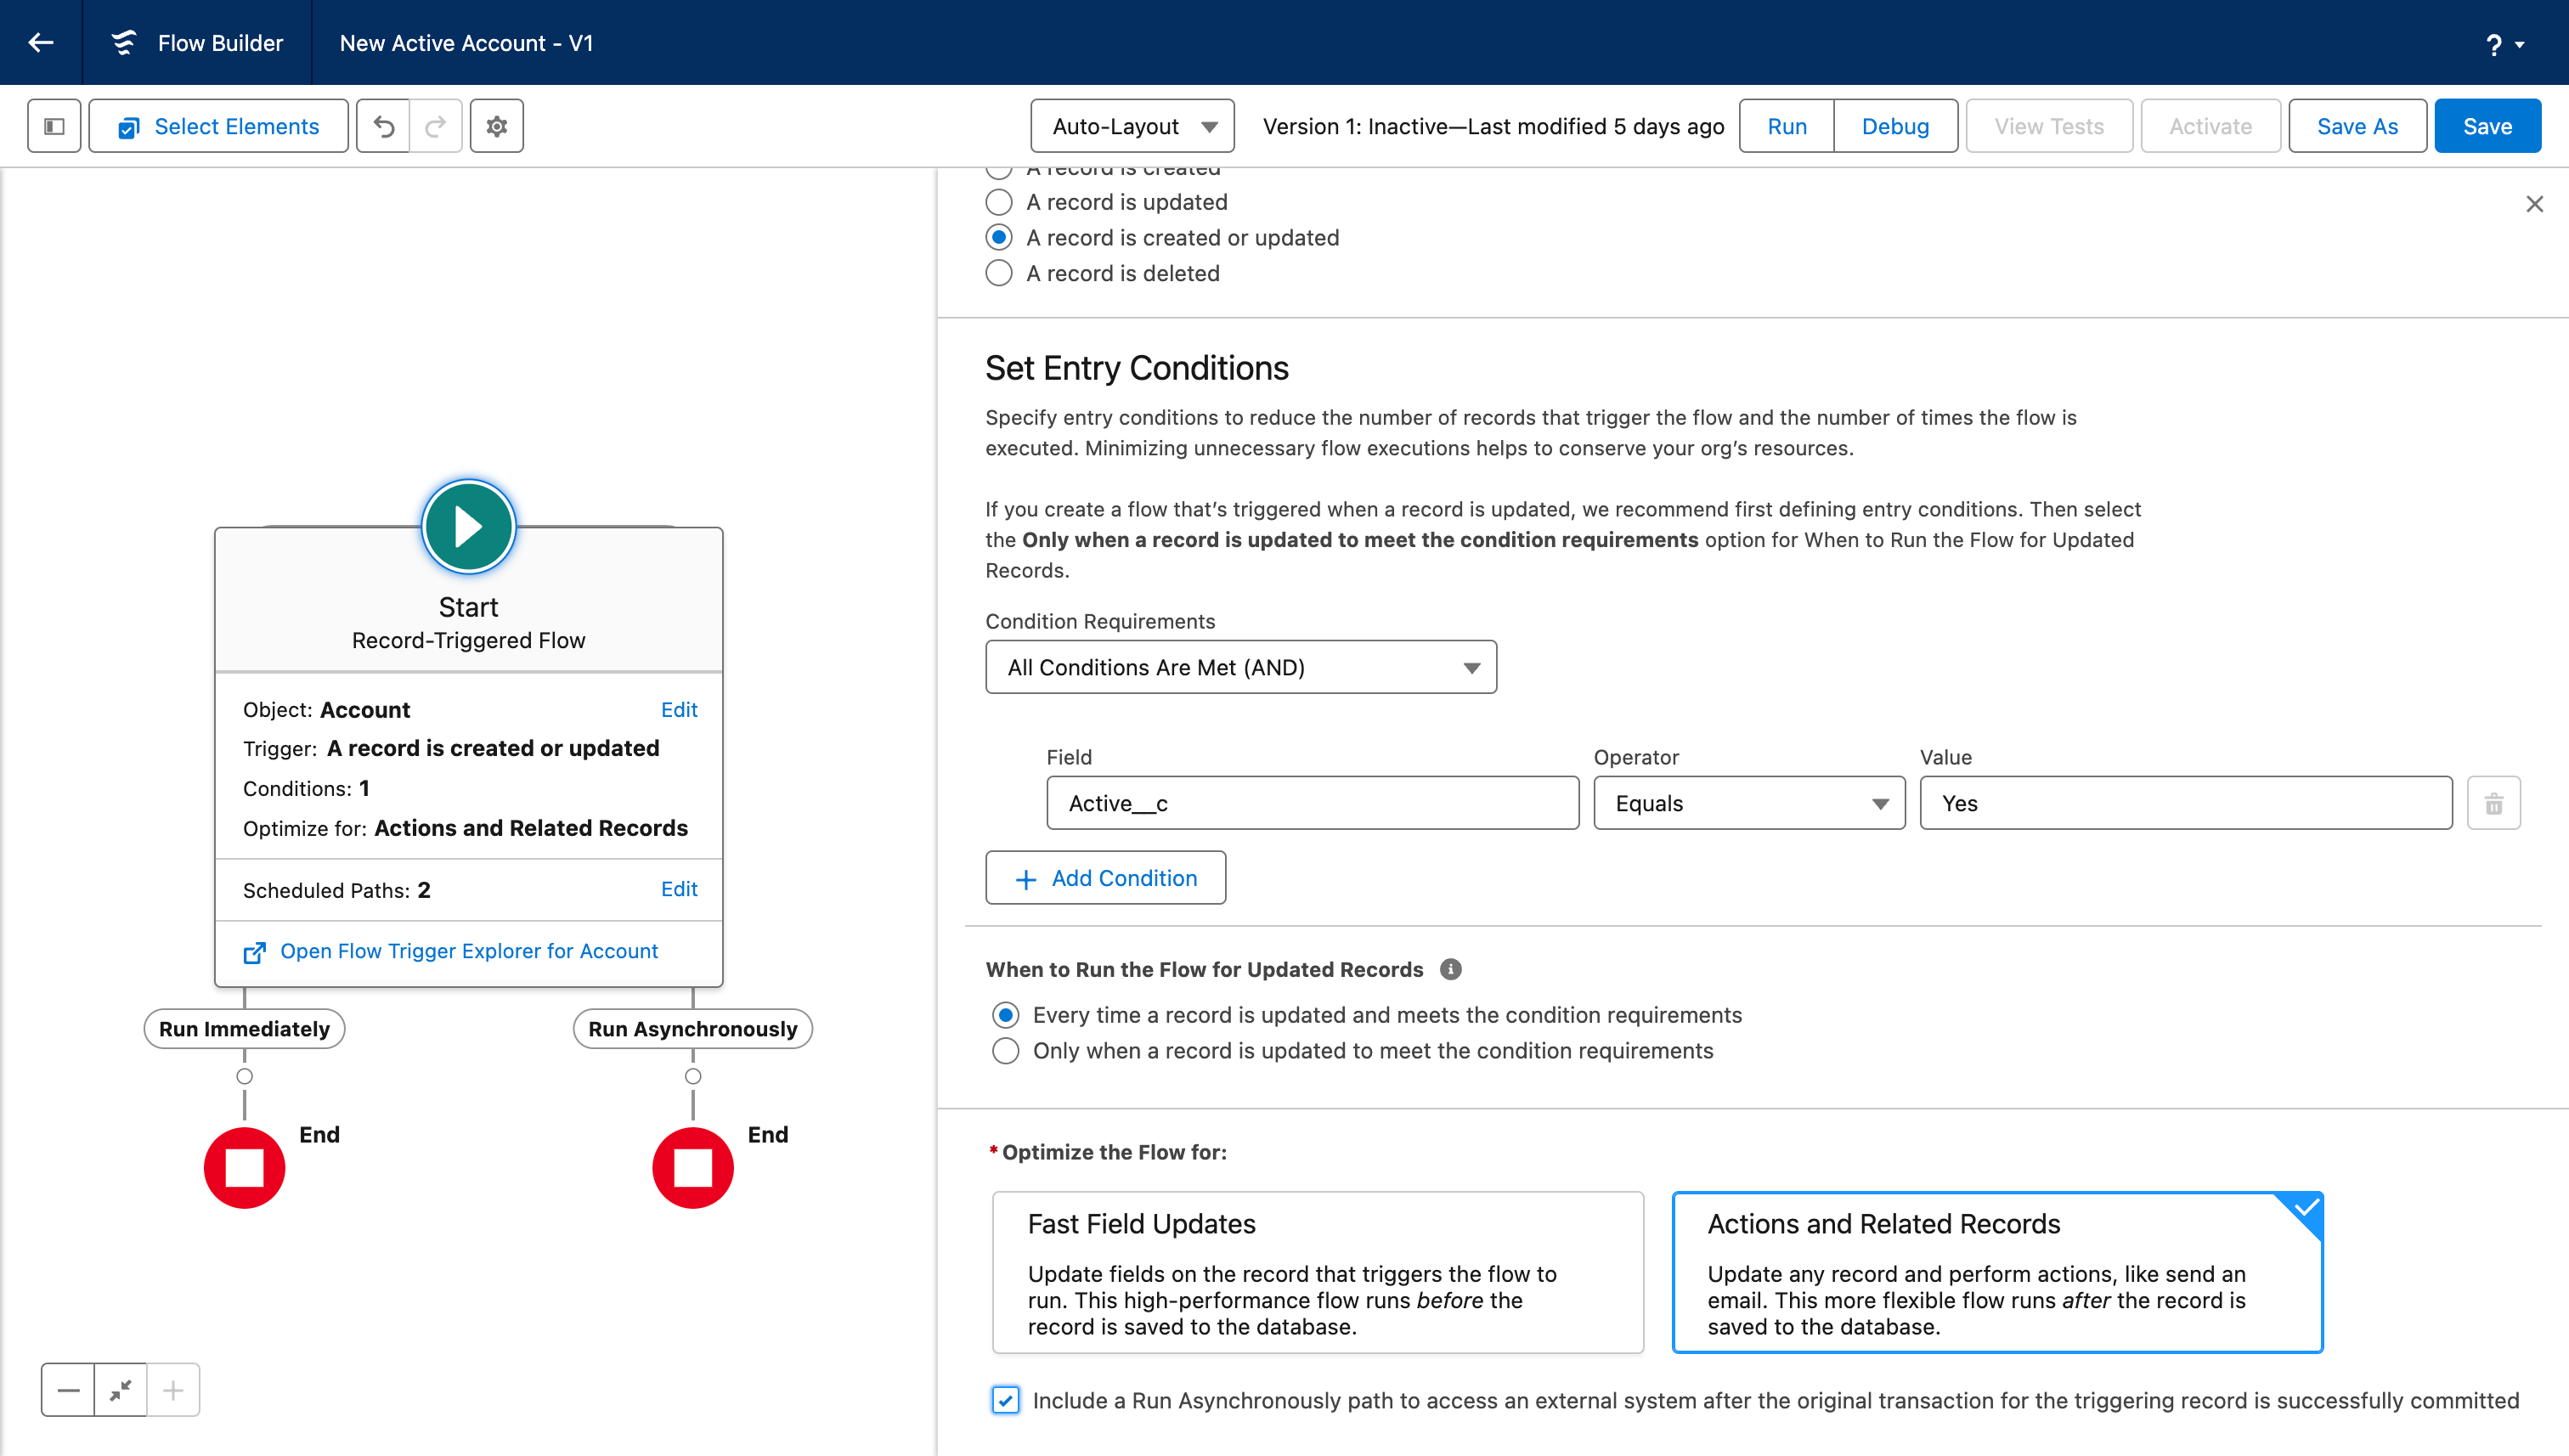The height and width of the screenshot is (1456, 2569).
Task: Click the undo arrow icon
Action: [x=384, y=126]
